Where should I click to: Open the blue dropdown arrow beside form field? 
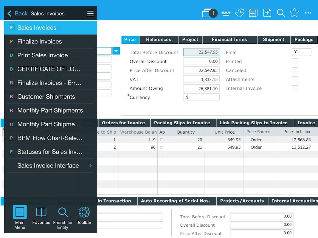[x=116, y=51]
